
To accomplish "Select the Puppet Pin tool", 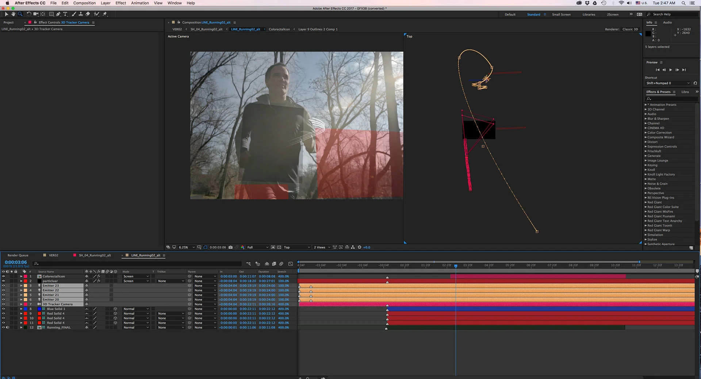I will 105,14.
